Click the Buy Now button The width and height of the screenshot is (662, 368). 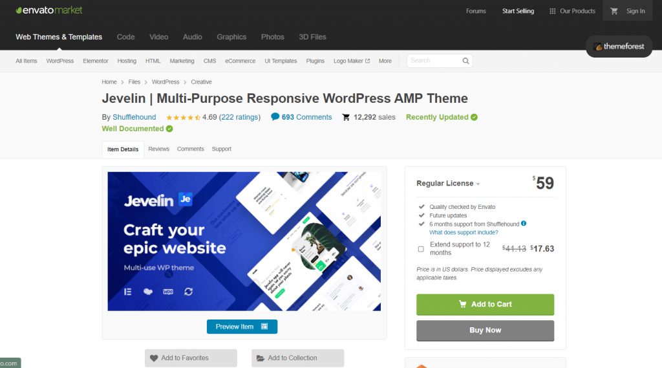485,330
